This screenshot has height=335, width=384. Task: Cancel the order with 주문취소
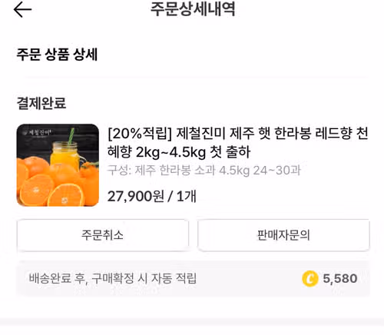103,235
